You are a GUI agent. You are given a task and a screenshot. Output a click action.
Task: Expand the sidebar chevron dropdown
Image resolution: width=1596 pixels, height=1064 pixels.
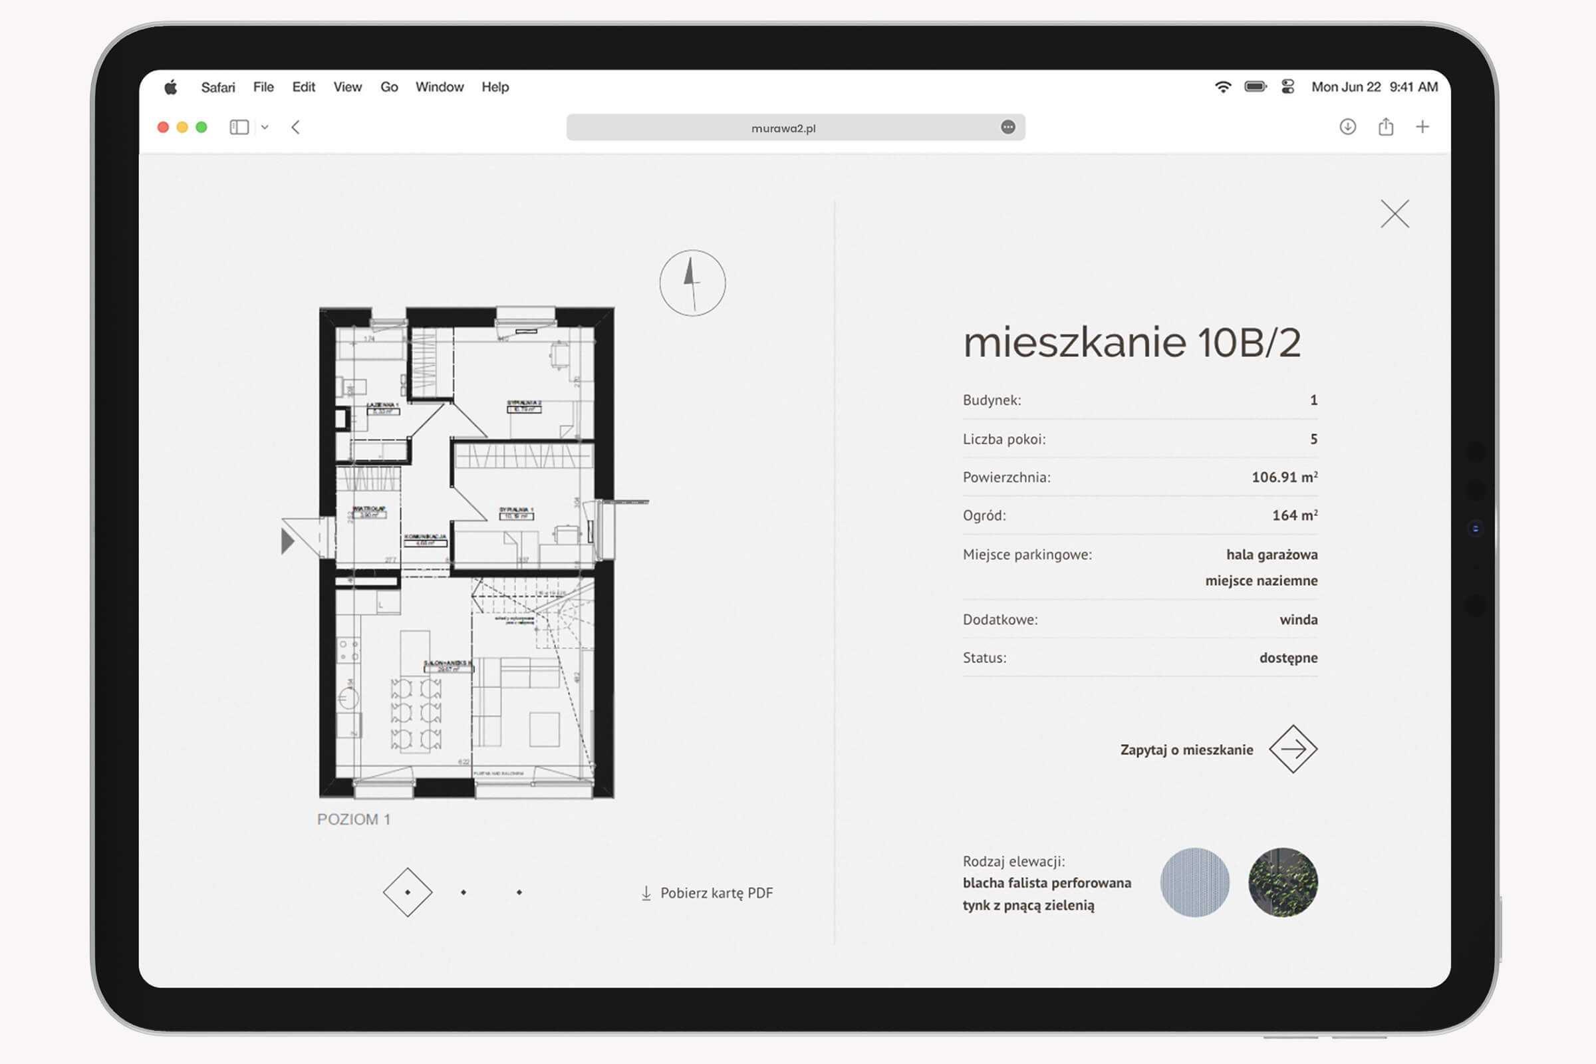[265, 127]
